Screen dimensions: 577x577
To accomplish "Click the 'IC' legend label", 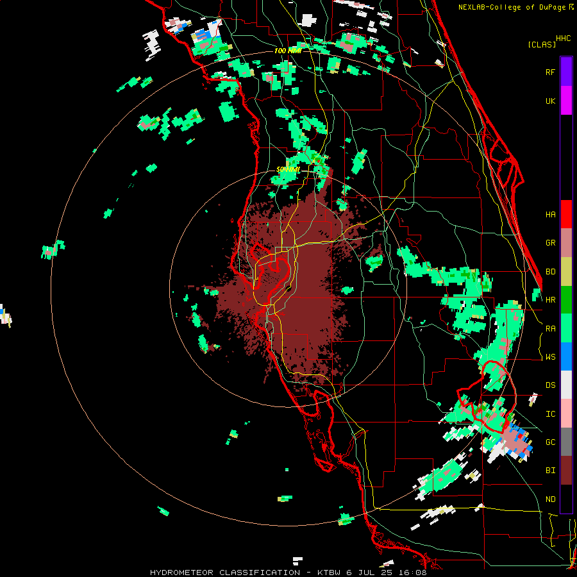I will tap(550, 414).
